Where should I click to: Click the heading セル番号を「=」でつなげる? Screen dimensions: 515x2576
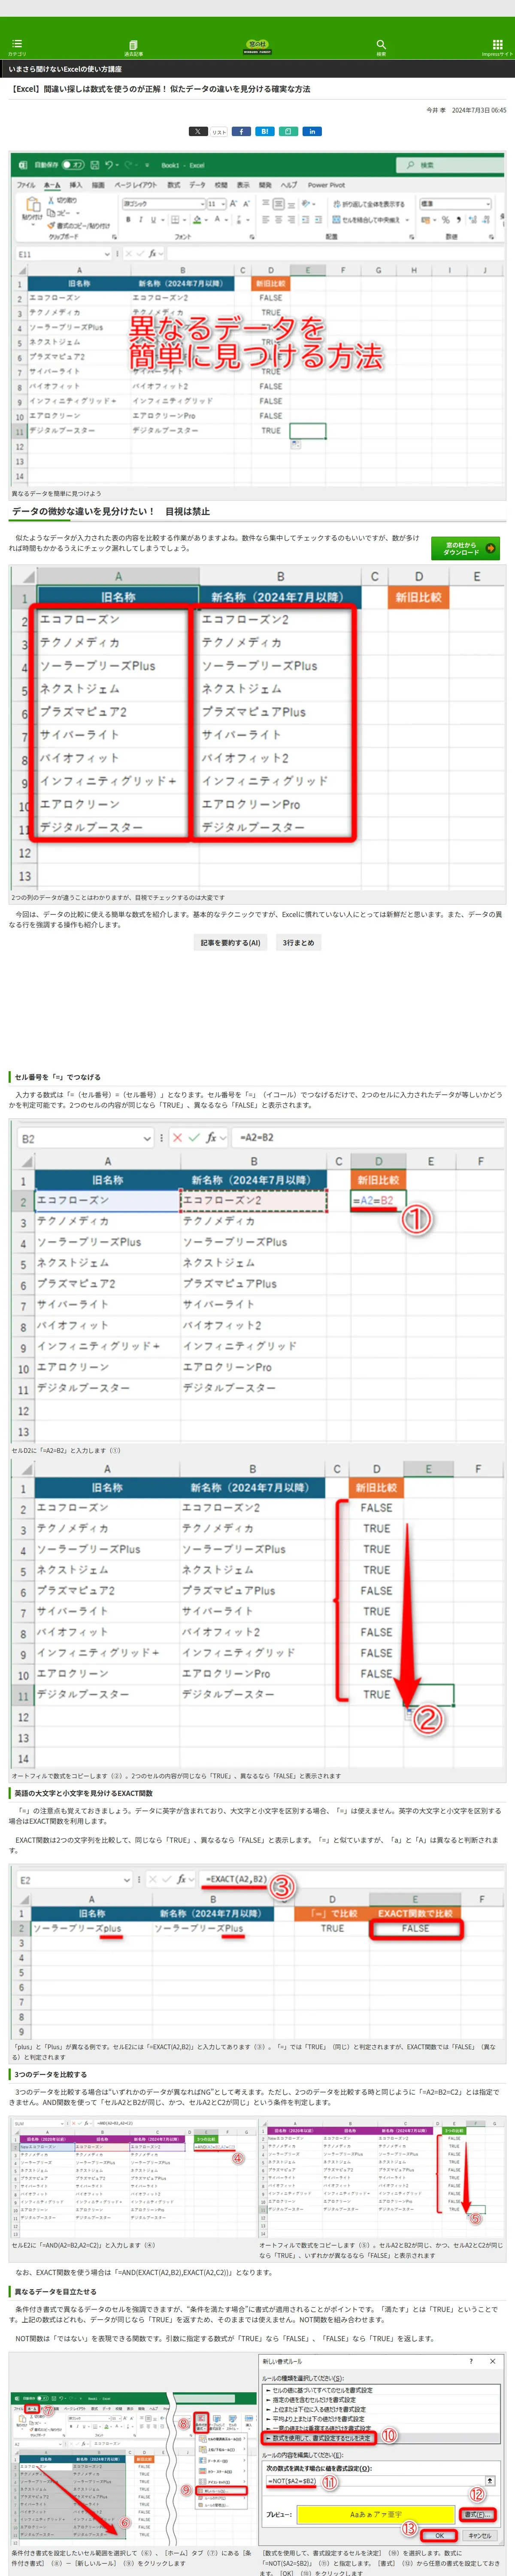(58, 1077)
